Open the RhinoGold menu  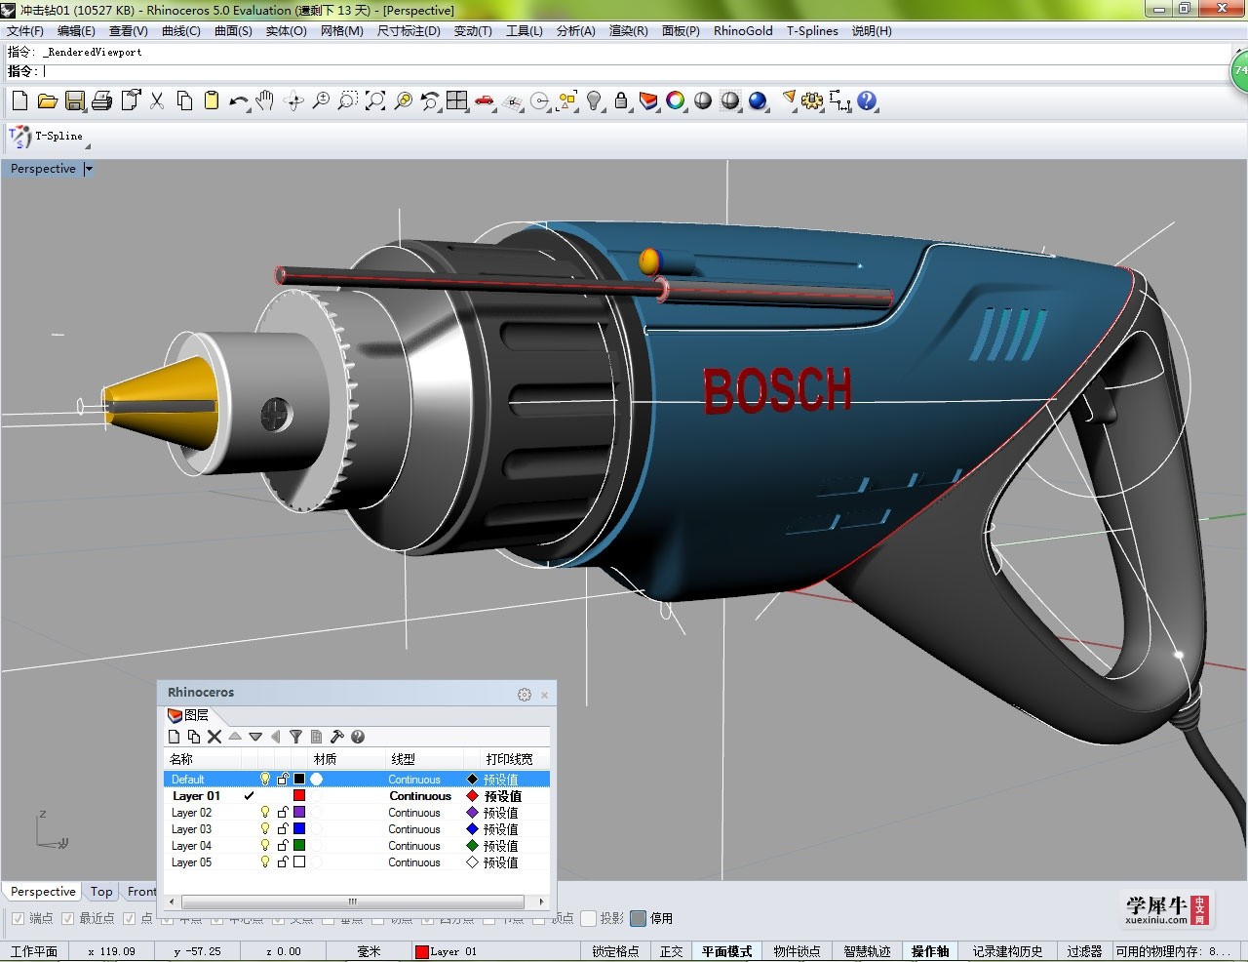point(743,30)
